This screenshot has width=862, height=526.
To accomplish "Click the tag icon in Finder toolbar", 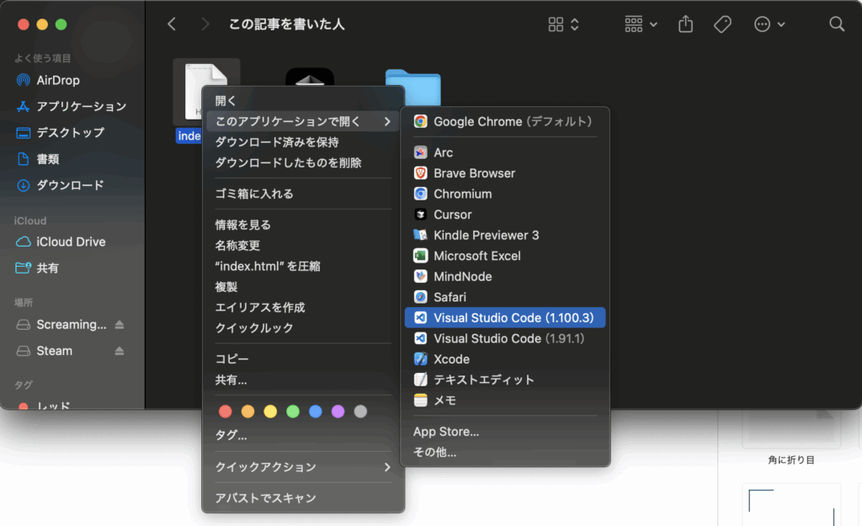I will [x=722, y=24].
